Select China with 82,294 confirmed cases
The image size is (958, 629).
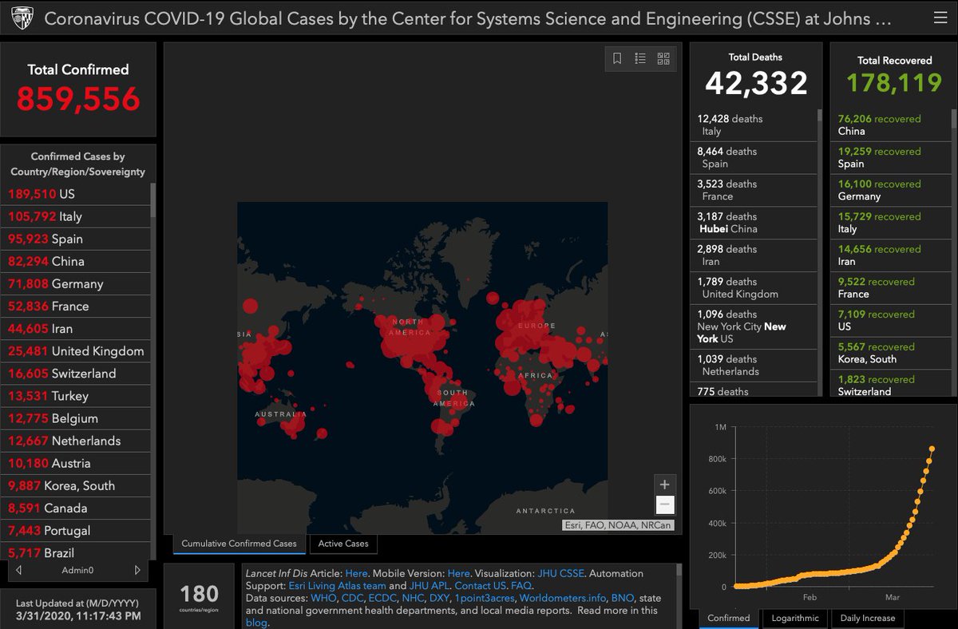tap(75, 261)
